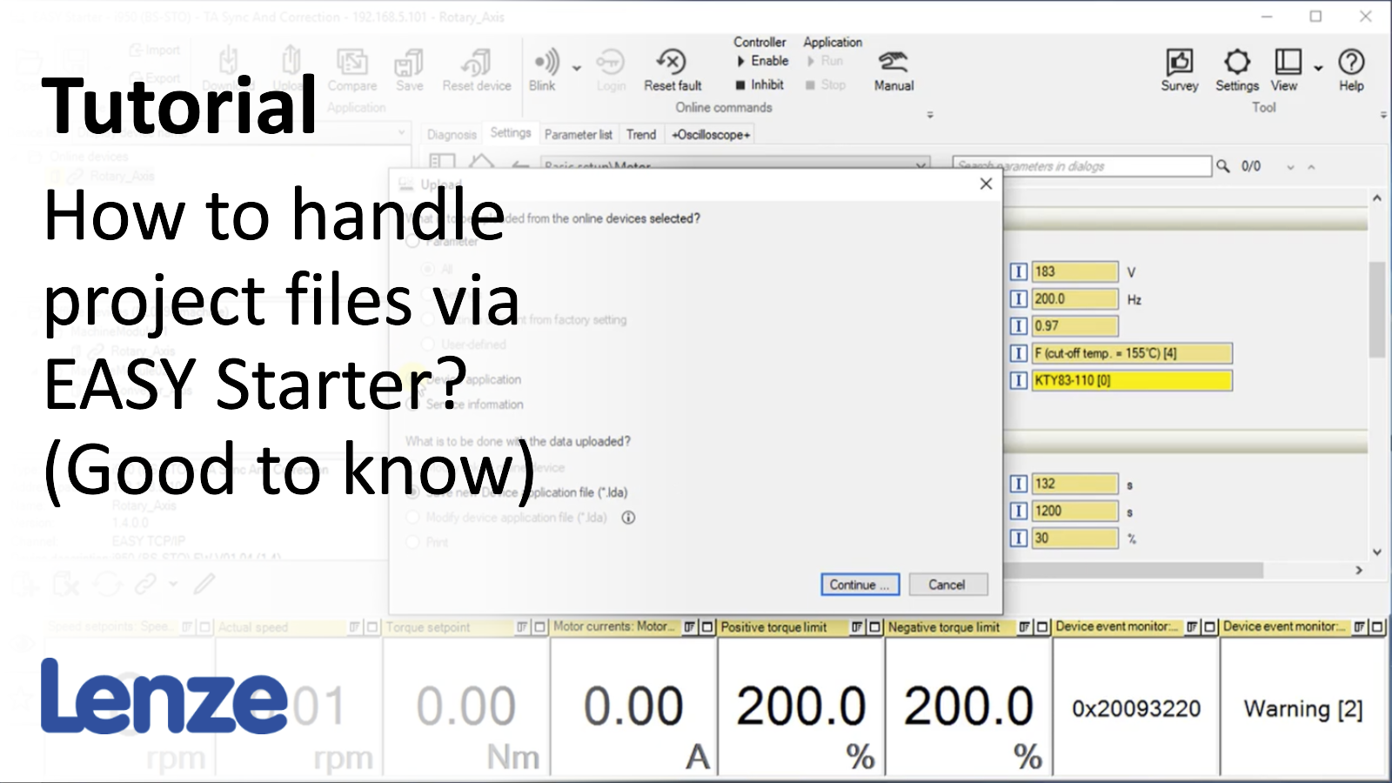Click the Survey toolbar icon

point(1179,62)
